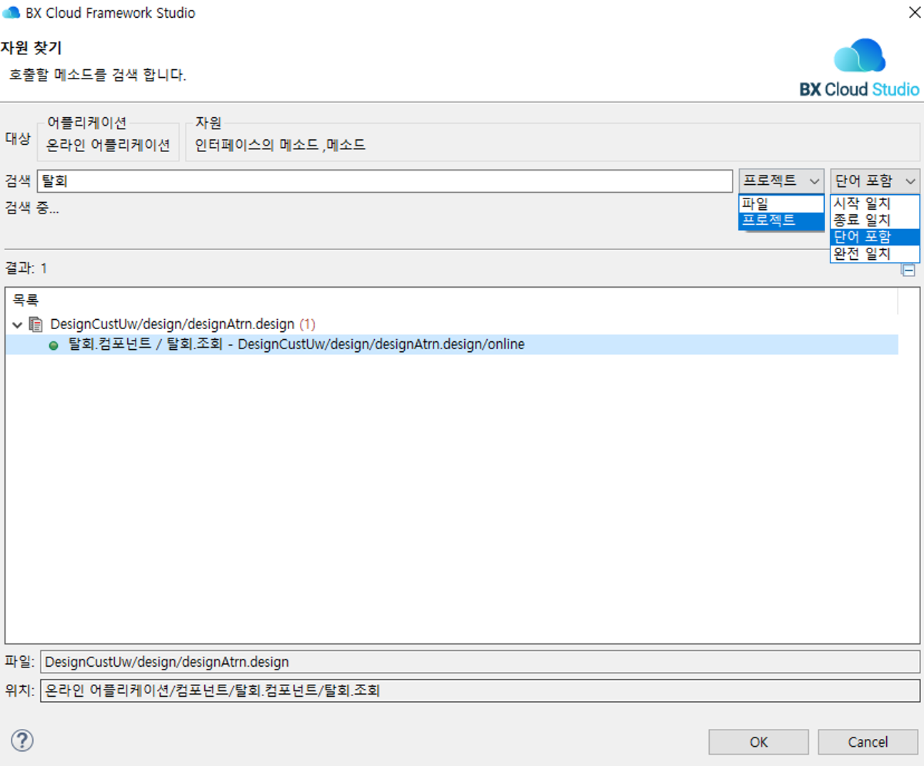
Task: Choose 종료 일치 match option
Action: [874, 220]
